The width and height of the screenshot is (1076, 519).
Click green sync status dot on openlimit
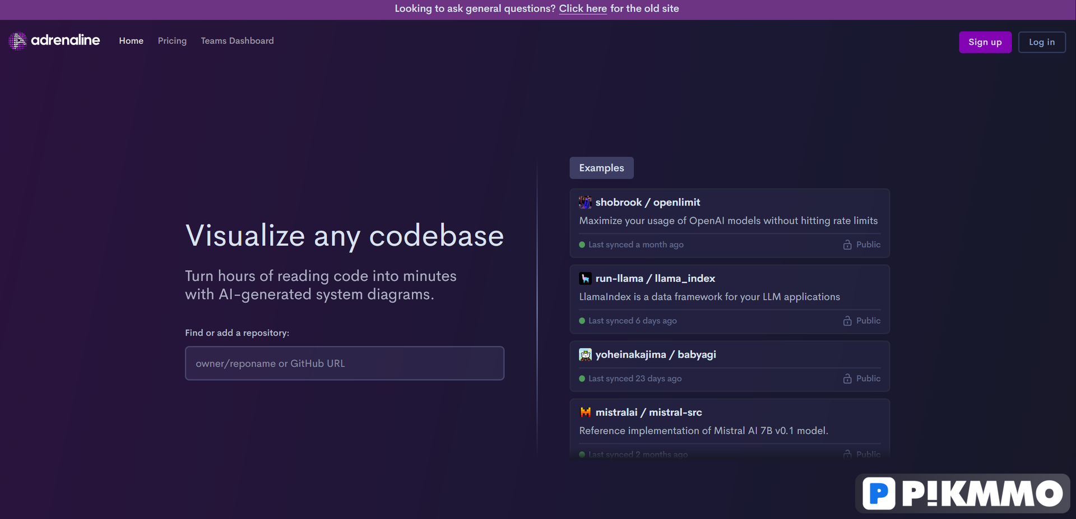pyautogui.click(x=582, y=245)
